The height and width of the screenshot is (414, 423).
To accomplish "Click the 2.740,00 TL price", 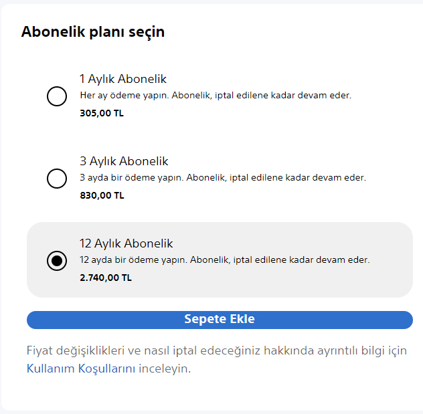I will [x=106, y=278].
